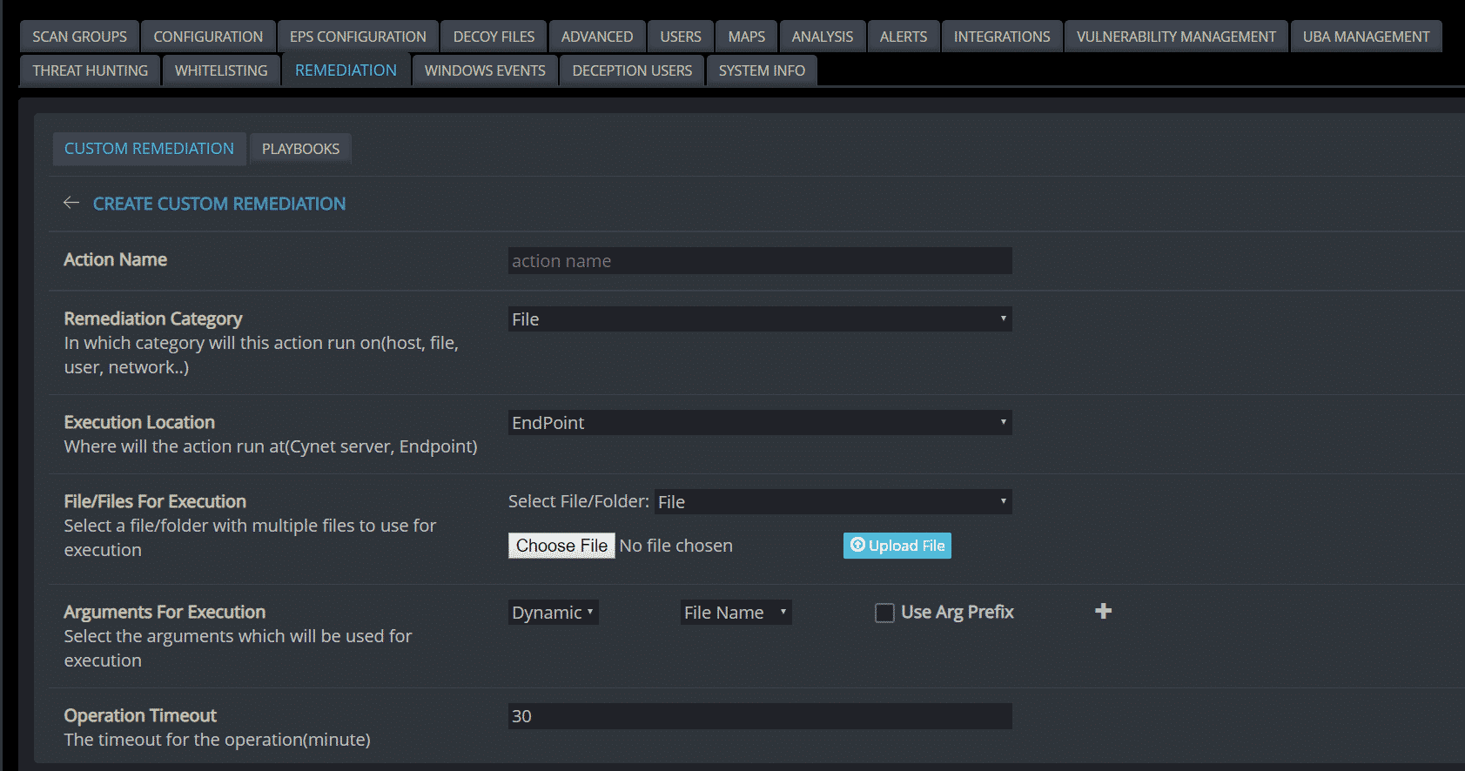Open the File Name argument dropdown
This screenshot has width=1465, height=771.
(736, 613)
